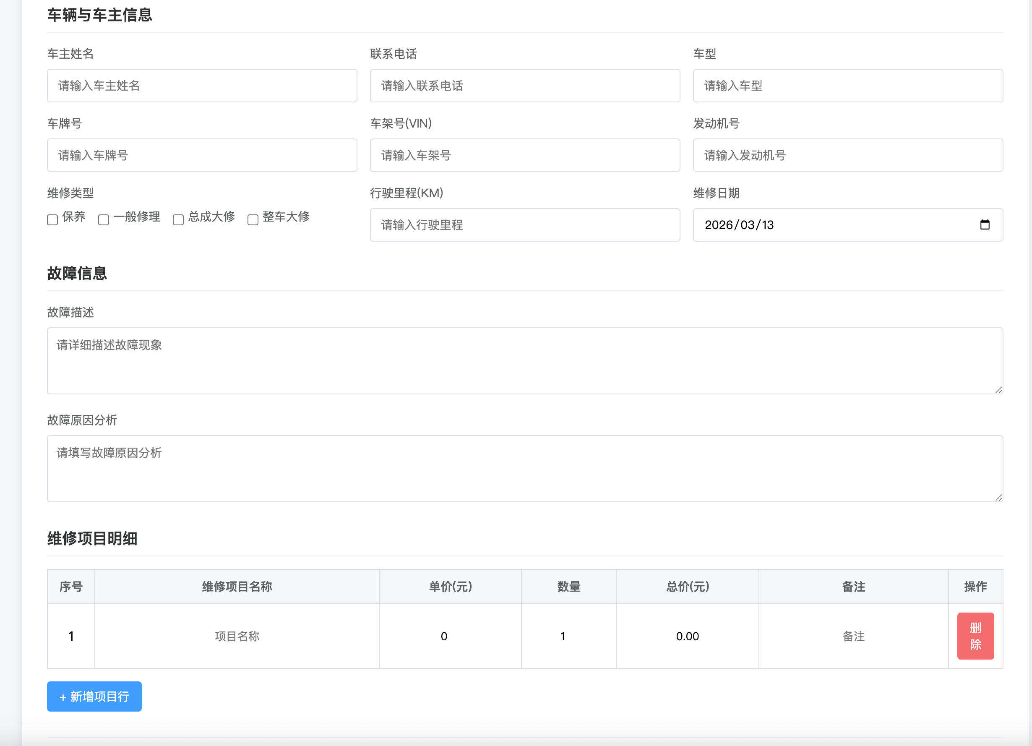Enable the 保养 repair type checkbox

point(52,219)
